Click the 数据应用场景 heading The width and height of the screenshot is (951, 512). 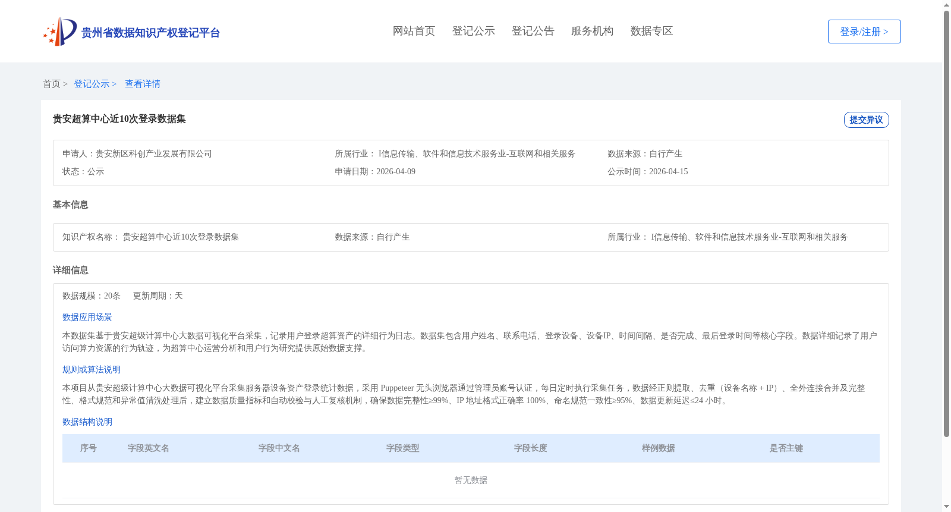(x=87, y=317)
